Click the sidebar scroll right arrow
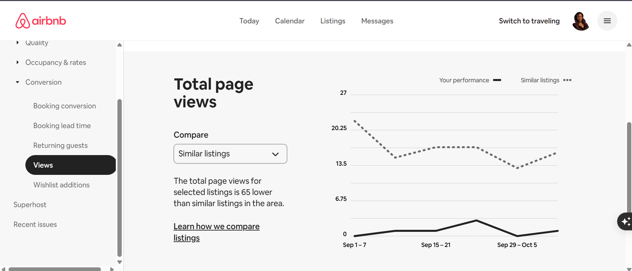Screen dimensions: 632x271 tap(112, 269)
